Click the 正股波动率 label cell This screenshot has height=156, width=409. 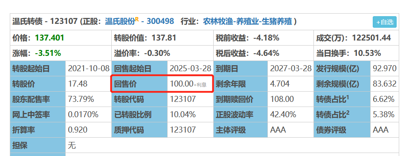pos(241,115)
